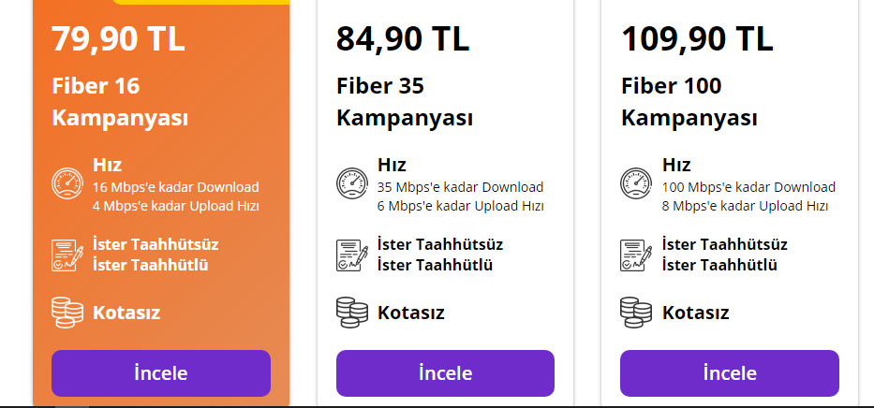This screenshot has width=874, height=408.
Task: Click the speedometer icon on Fiber 16 card
Action: [x=67, y=183]
